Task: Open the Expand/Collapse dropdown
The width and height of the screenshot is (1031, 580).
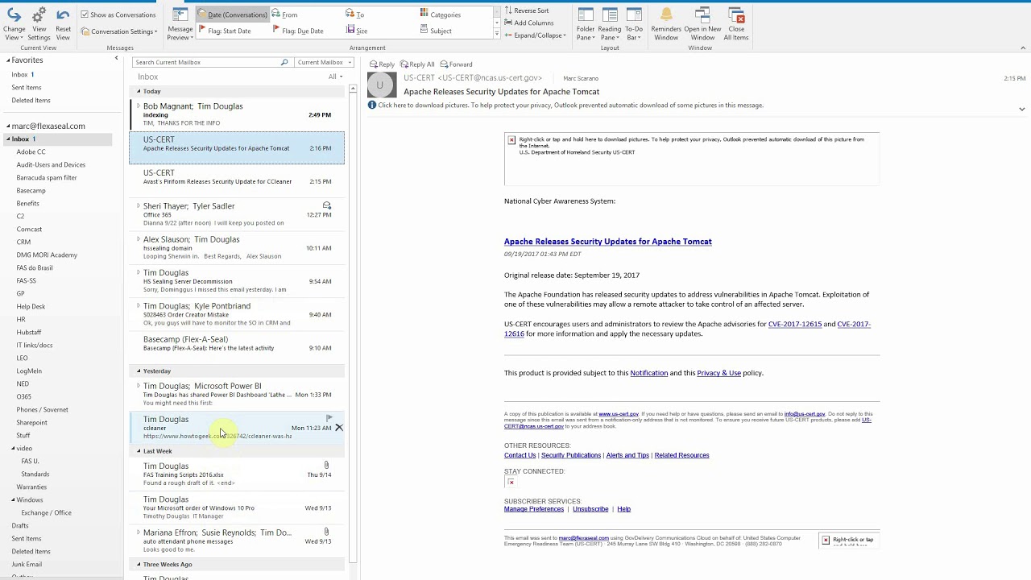Action: coord(536,35)
